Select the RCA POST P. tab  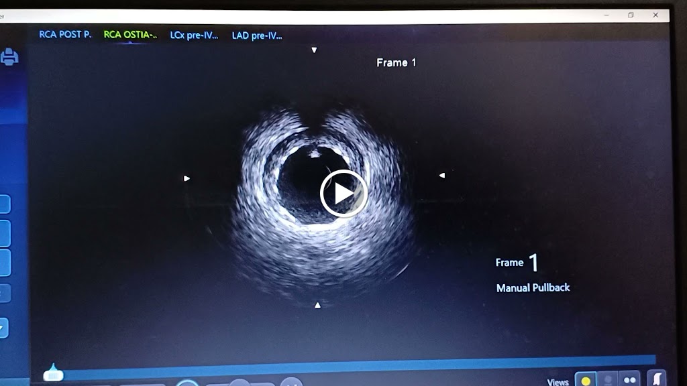(64, 34)
